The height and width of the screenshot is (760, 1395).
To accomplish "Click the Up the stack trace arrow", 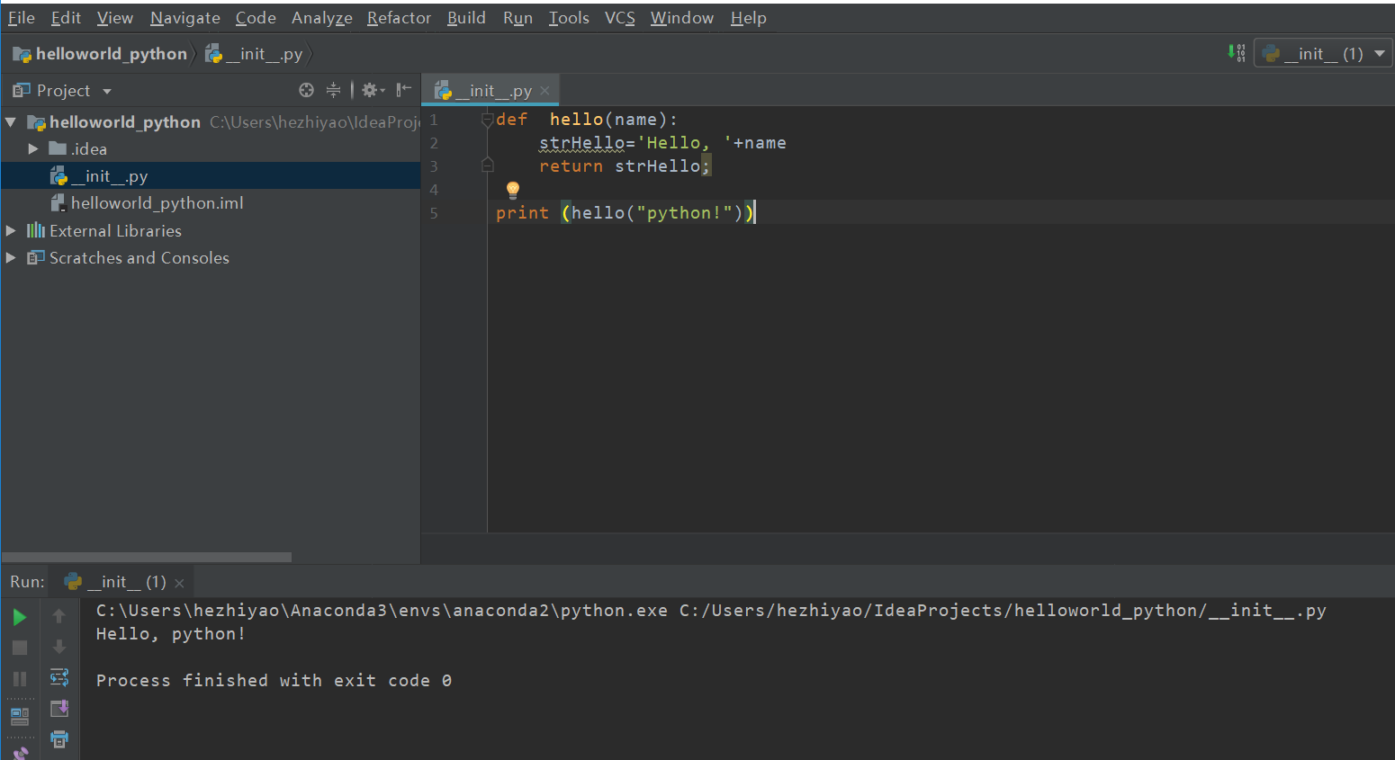I will 59,616.
